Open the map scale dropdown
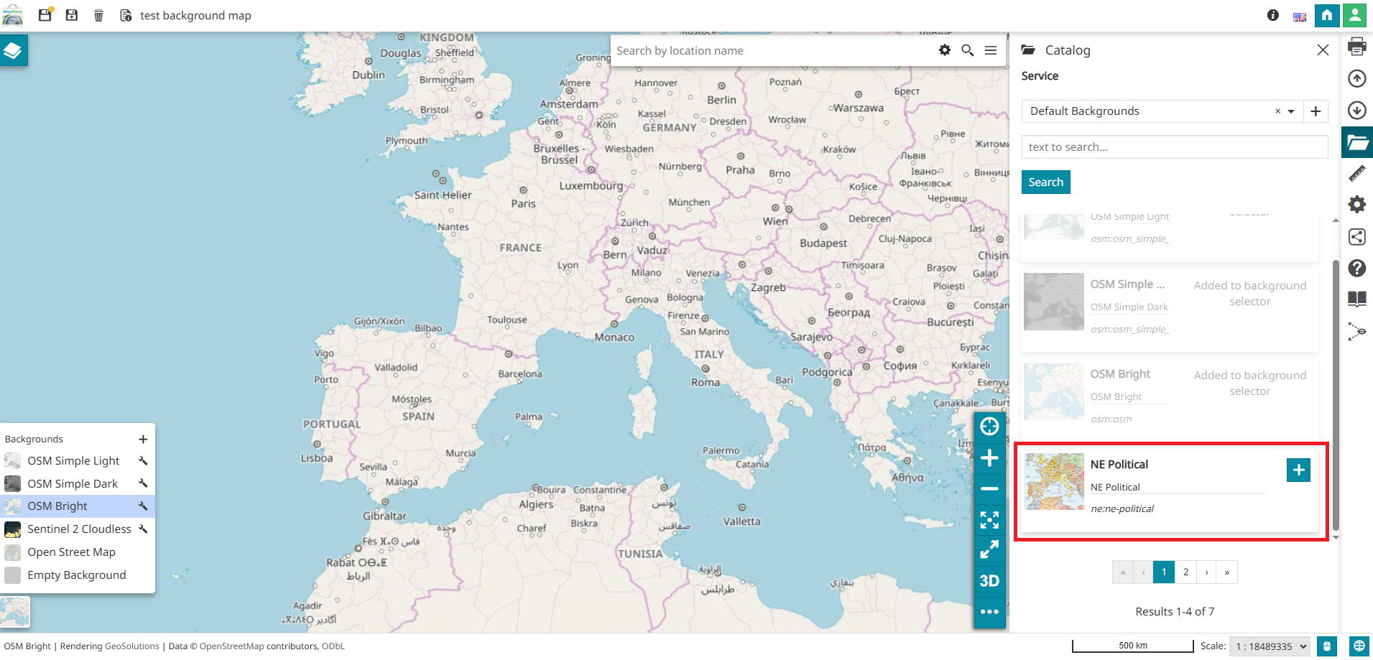1373x660 pixels. 1270,646
